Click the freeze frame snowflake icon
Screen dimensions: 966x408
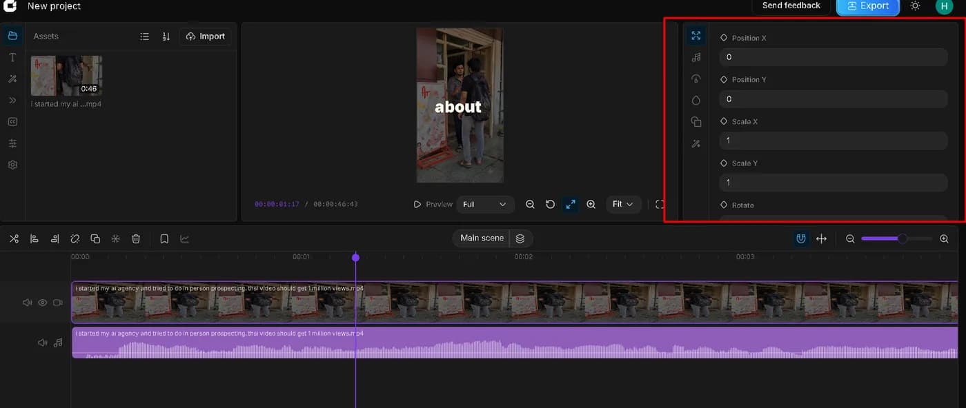coord(116,238)
